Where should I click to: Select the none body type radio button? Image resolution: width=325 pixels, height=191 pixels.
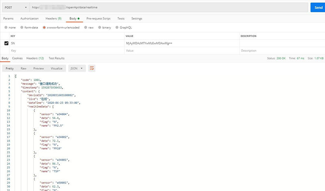pos(6,27)
